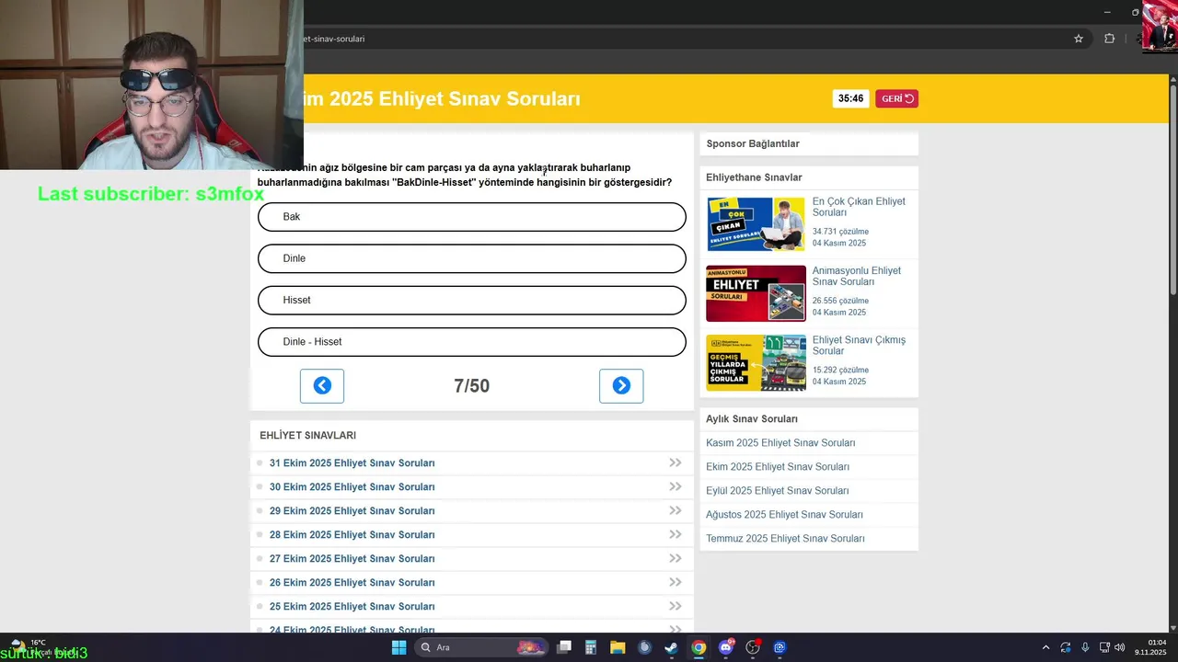Open Task View in the taskbar
Screen dimensions: 1178x662
pyautogui.click(x=564, y=647)
